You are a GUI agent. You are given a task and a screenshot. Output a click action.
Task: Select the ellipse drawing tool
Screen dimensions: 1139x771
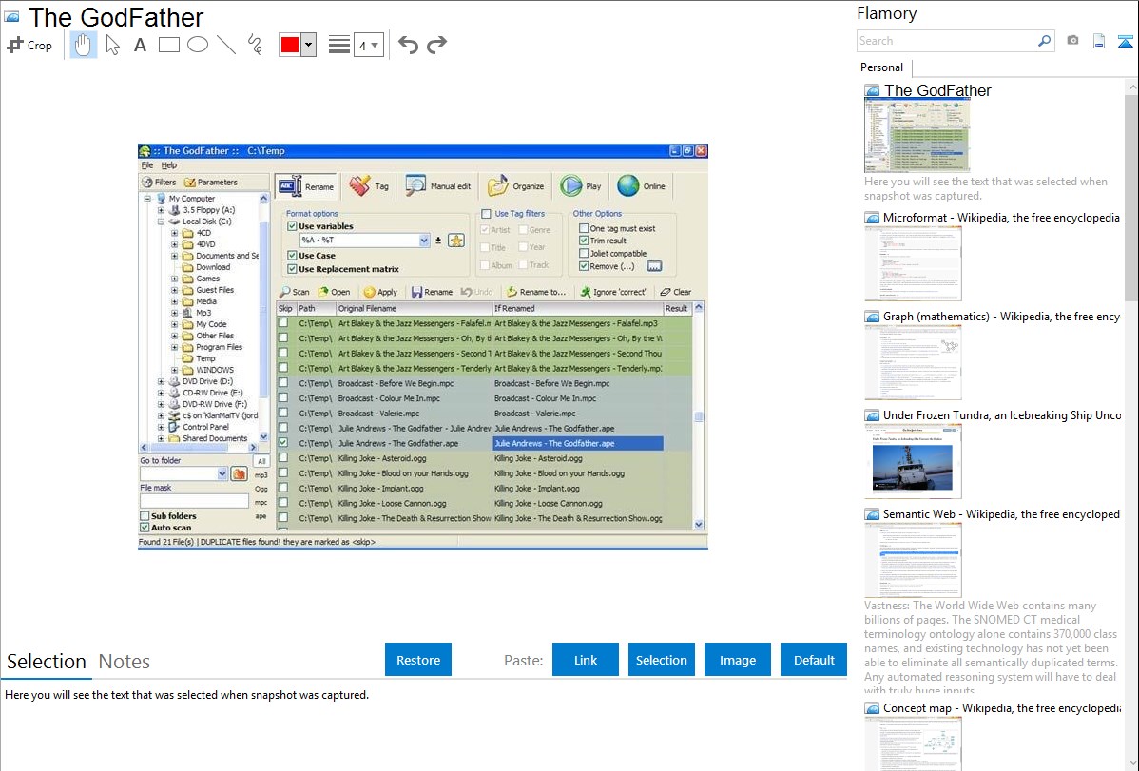pos(198,45)
